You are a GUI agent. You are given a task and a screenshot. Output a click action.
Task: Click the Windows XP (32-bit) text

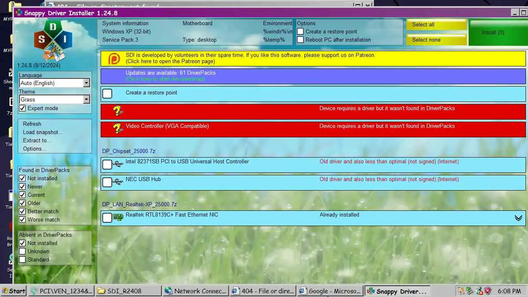pyautogui.click(x=126, y=31)
